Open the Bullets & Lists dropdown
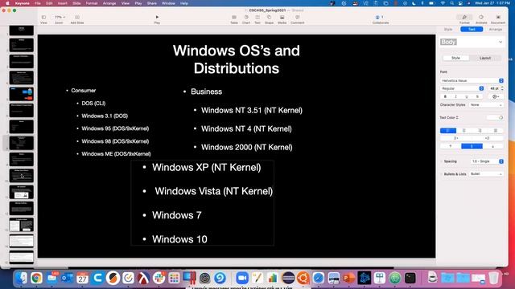 486,174
